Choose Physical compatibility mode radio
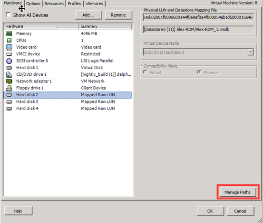This screenshot has width=263, height=223. point(199,72)
